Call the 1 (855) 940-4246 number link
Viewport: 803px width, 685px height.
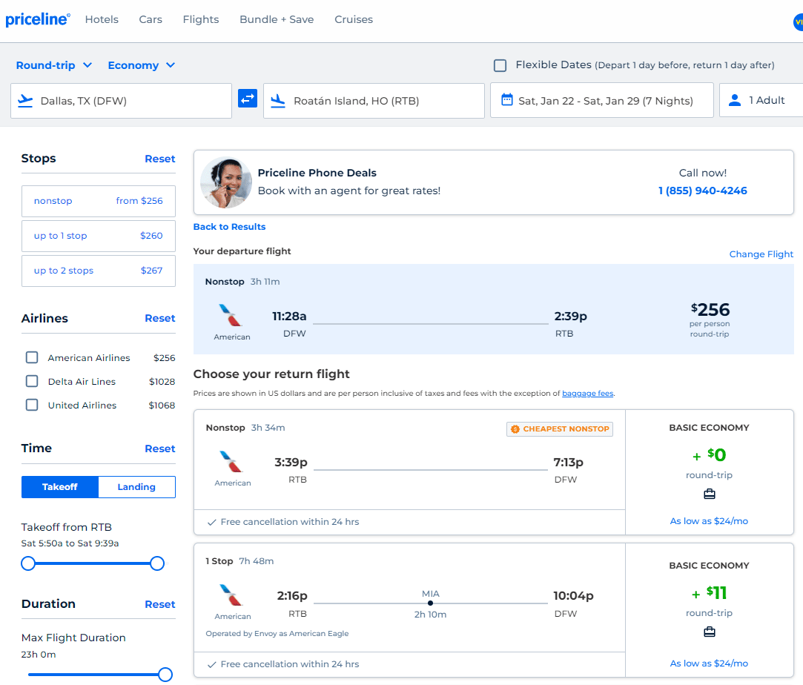click(x=703, y=191)
